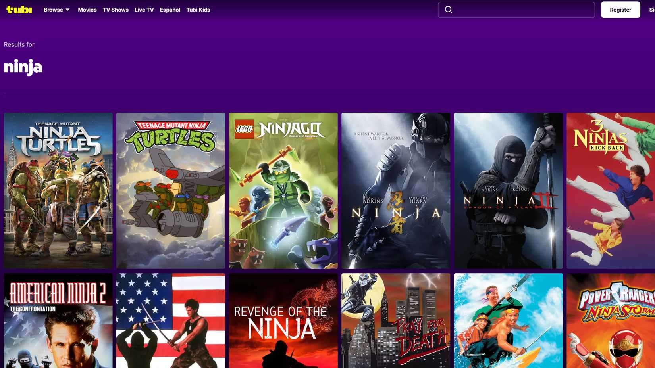Expand the Browse menu chevron

67,10
